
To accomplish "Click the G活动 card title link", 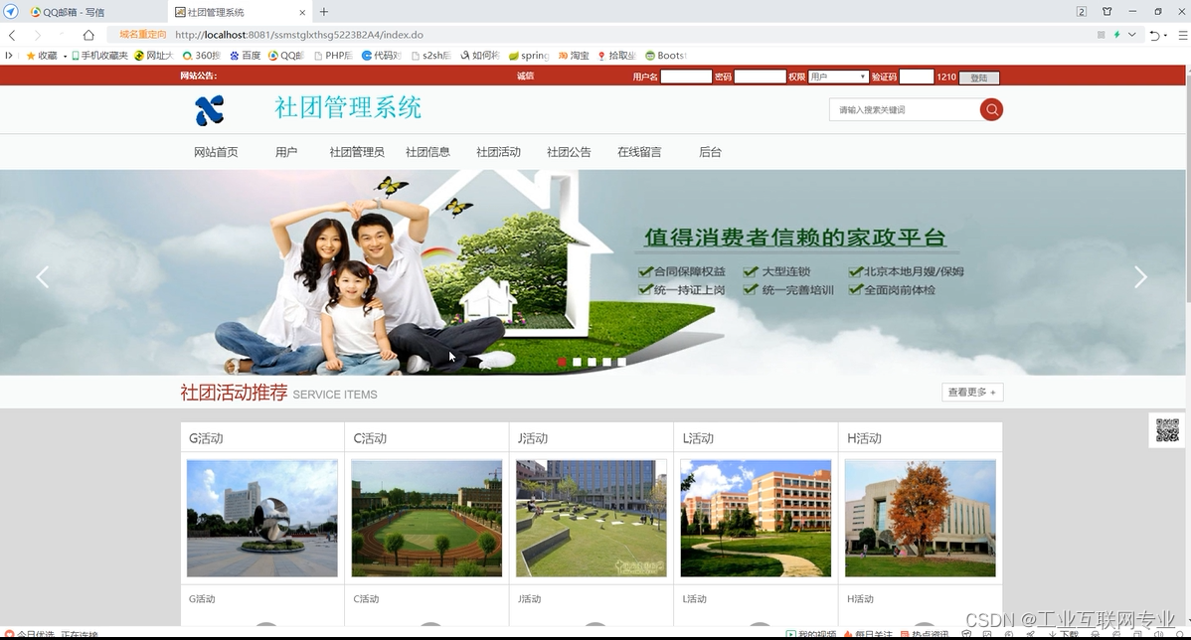I will point(206,438).
